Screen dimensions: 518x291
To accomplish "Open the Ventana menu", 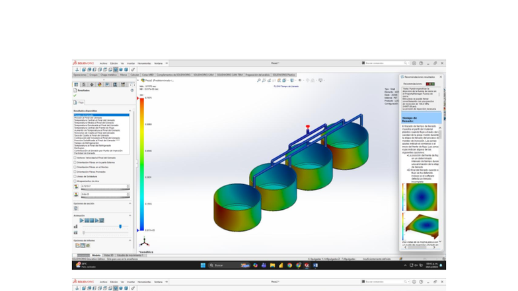I will click(x=159, y=63).
